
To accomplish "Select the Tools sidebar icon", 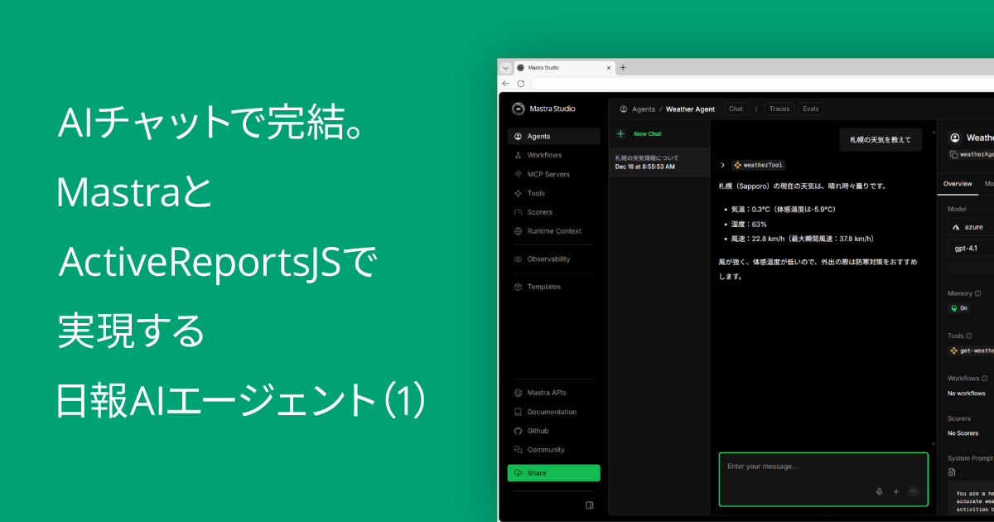I will [x=516, y=193].
